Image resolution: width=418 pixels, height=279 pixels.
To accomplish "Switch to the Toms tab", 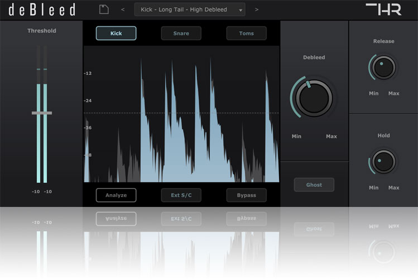I will [x=246, y=33].
